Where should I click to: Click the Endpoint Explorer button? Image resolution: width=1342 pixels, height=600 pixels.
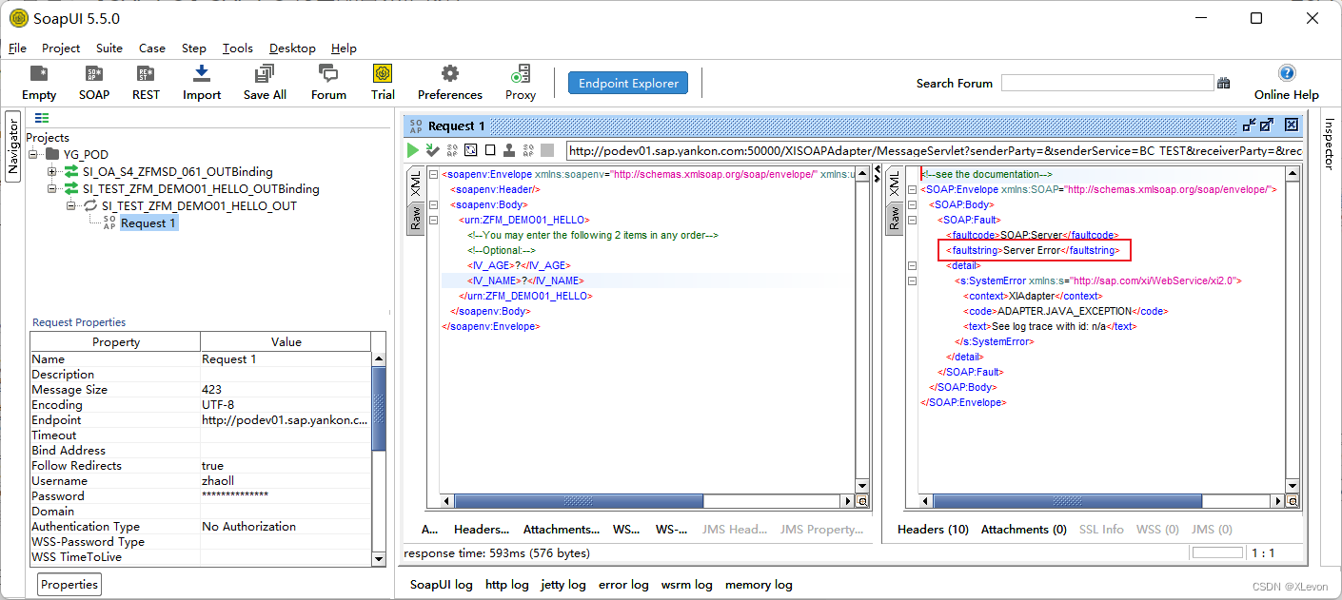coord(629,83)
